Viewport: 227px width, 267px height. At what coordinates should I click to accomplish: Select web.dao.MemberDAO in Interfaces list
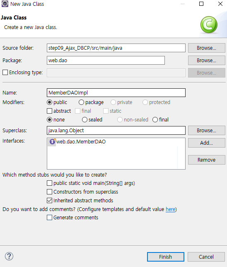click(81, 141)
